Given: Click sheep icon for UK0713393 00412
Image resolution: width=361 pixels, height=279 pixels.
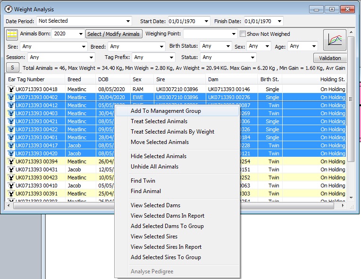Looking at the screenshot, I should coord(11,105).
